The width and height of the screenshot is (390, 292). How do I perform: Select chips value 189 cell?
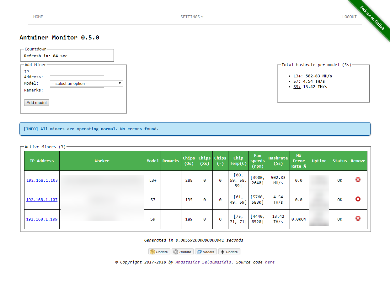click(189, 219)
